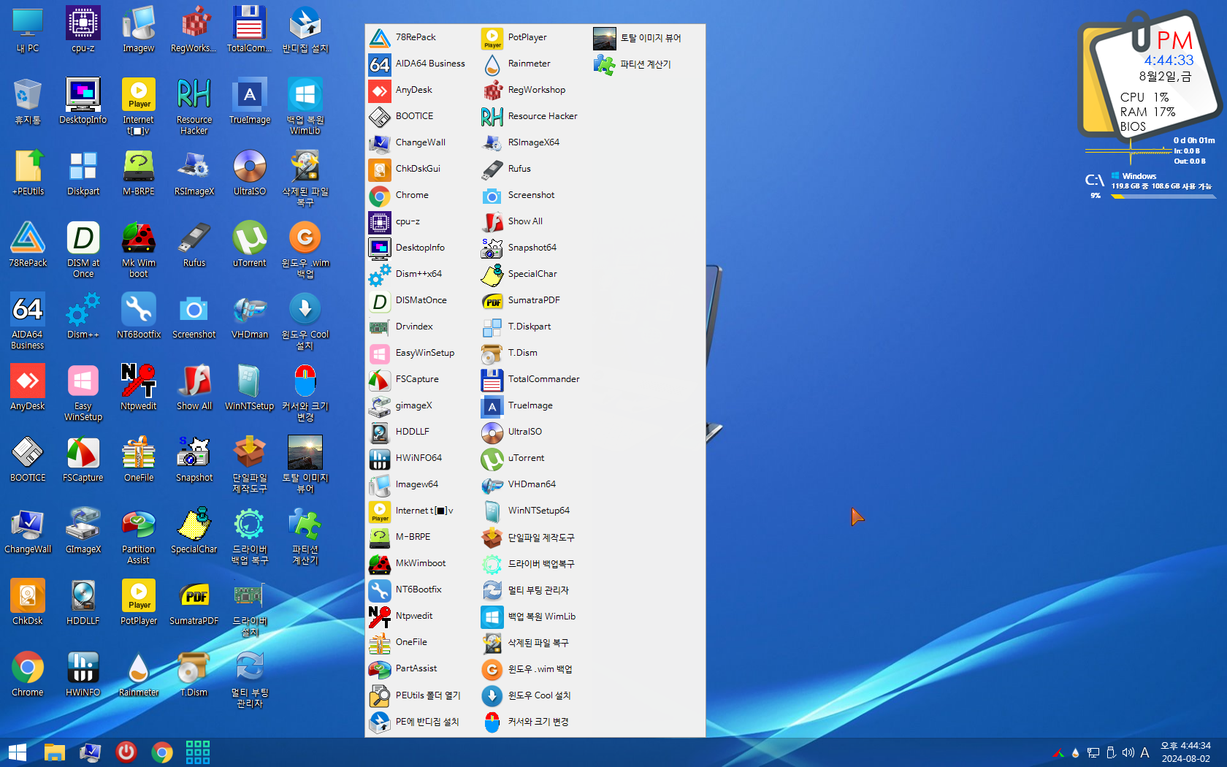
Task: Open the SumatraPDF desktop icon
Action: click(194, 602)
